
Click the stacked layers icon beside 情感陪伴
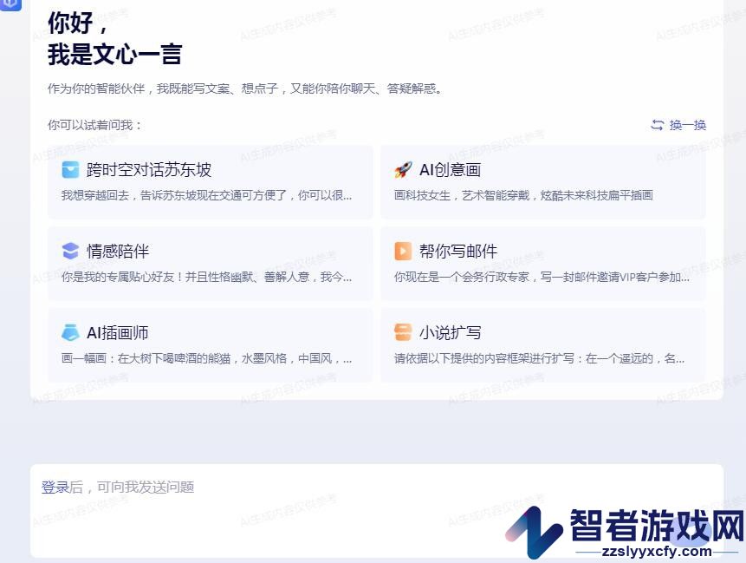[70, 251]
